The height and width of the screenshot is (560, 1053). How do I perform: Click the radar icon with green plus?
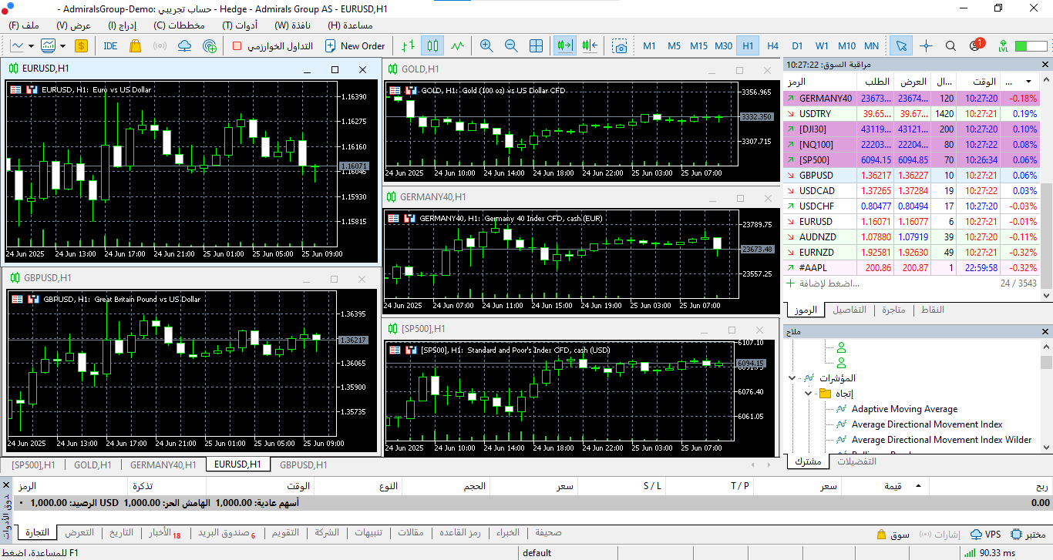(210, 46)
